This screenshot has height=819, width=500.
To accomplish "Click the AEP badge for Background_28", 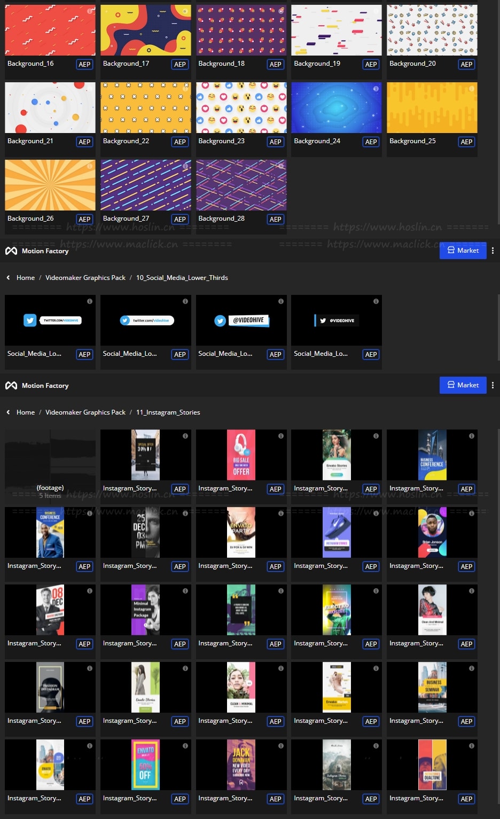I will click(x=275, y=219).
